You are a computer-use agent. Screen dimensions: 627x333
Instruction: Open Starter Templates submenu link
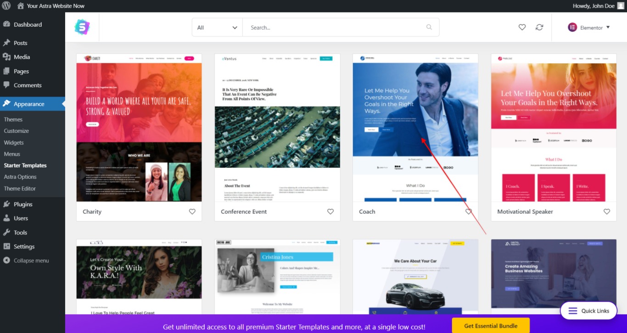(x=25, y=165)
